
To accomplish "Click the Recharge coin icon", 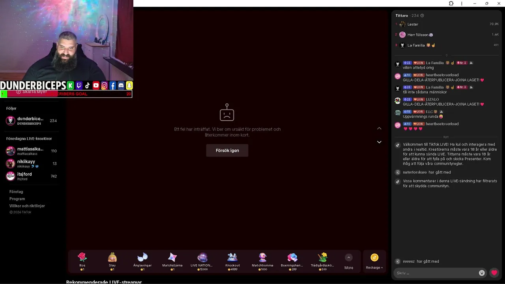I will click(x=374, y=258).
